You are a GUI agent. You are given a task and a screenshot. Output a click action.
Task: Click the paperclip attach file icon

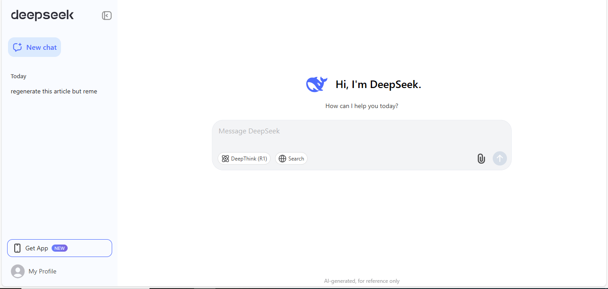[481, 159]
